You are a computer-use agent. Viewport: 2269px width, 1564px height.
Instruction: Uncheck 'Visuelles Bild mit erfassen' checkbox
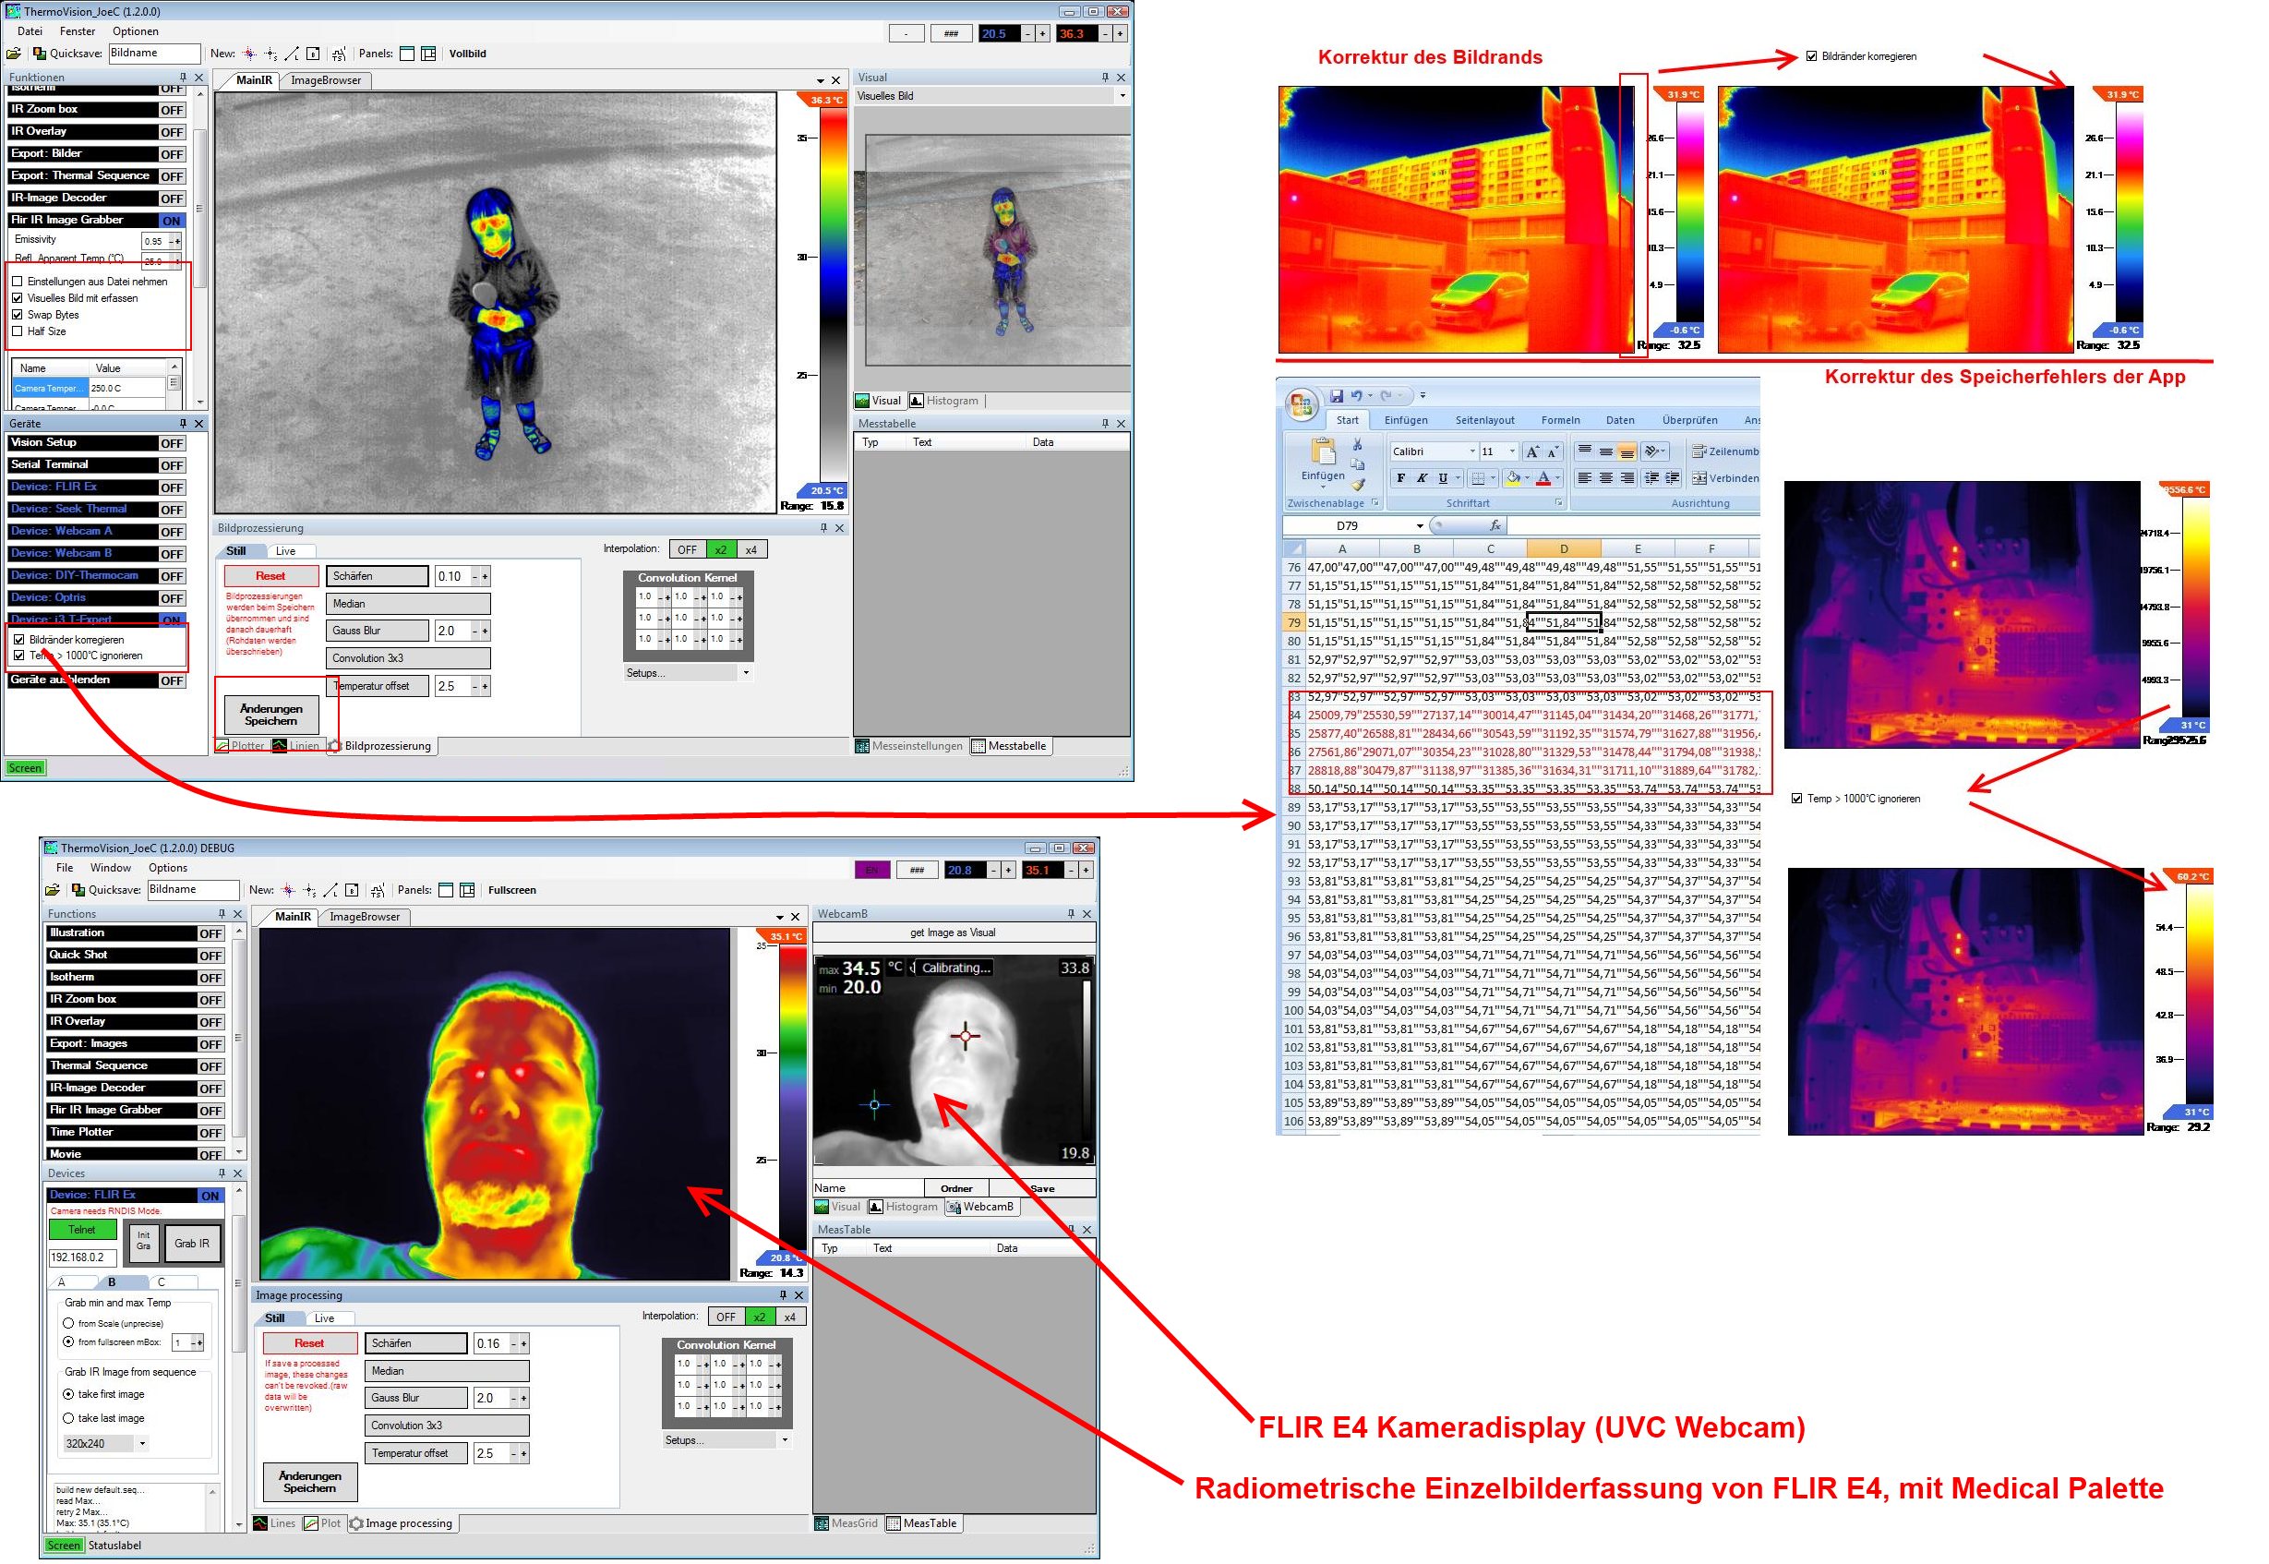(18, 298)
